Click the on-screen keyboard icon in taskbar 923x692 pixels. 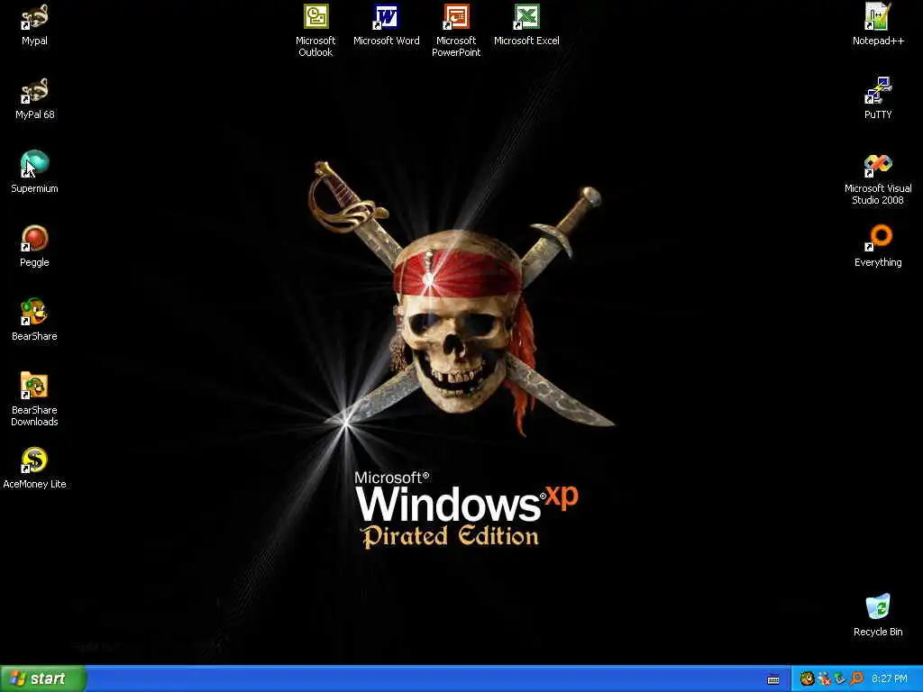click(773, 679)
